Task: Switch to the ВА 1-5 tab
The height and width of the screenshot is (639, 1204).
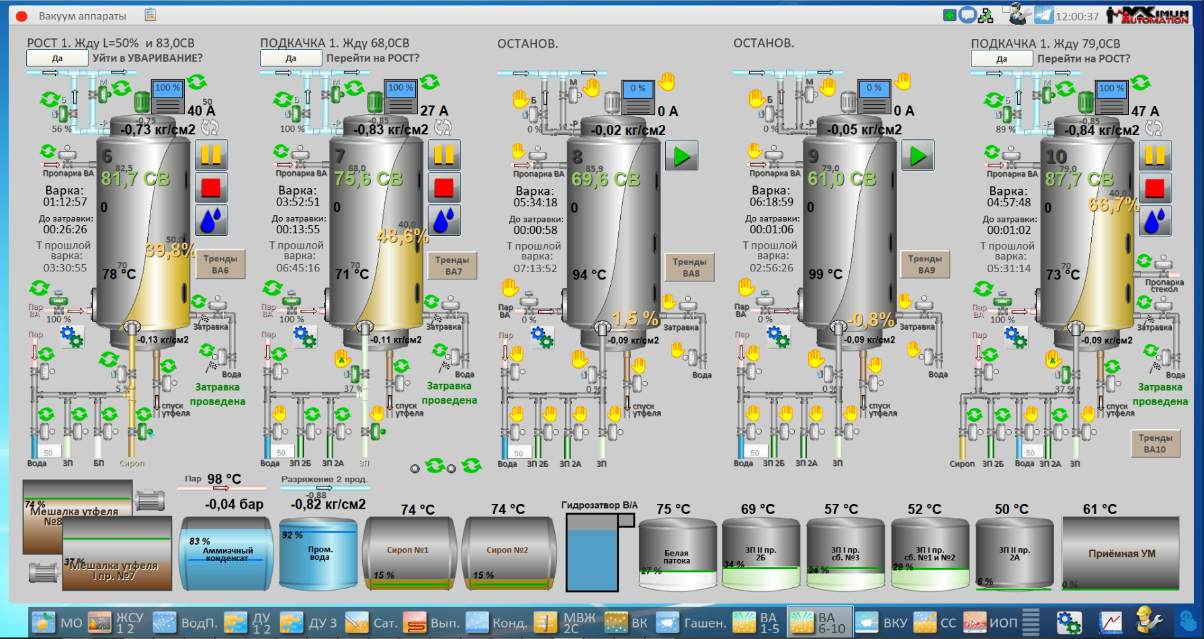Action: click(757, 623)
